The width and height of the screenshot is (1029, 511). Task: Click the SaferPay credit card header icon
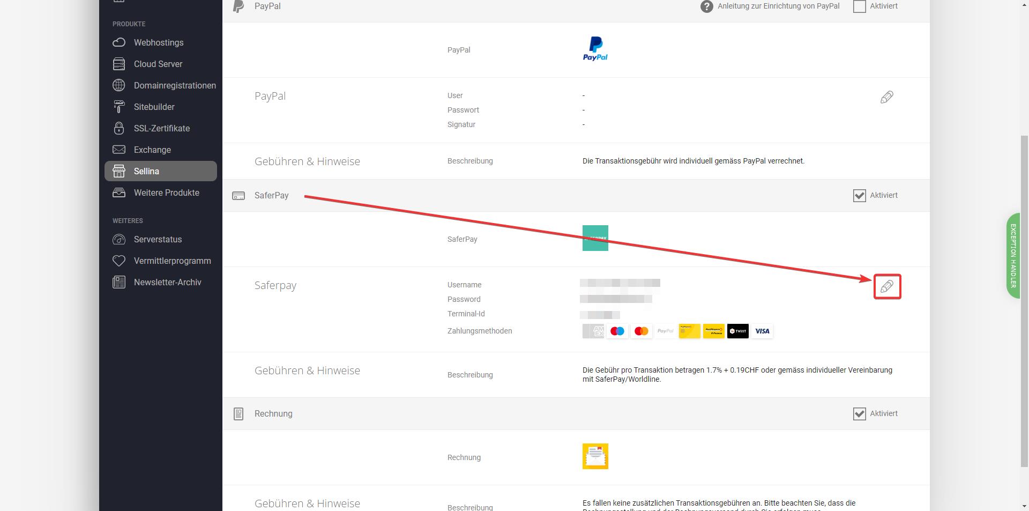[238, 196]
